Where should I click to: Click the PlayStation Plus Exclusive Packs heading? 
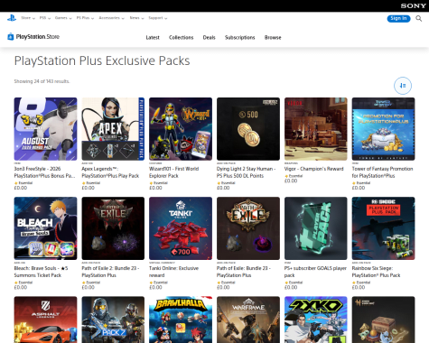coord(102,60)
